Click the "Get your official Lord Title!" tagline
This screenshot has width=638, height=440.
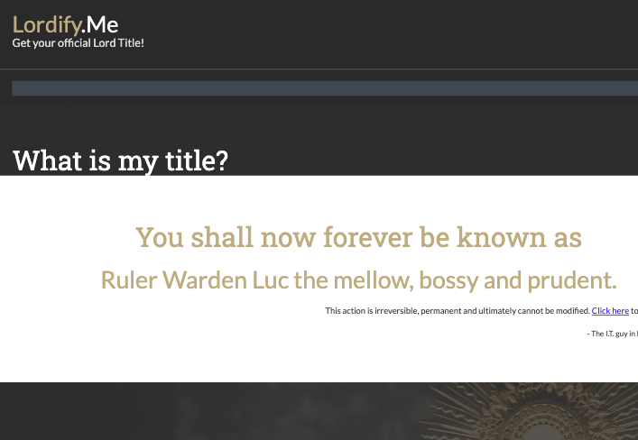[x=78, y=43]
